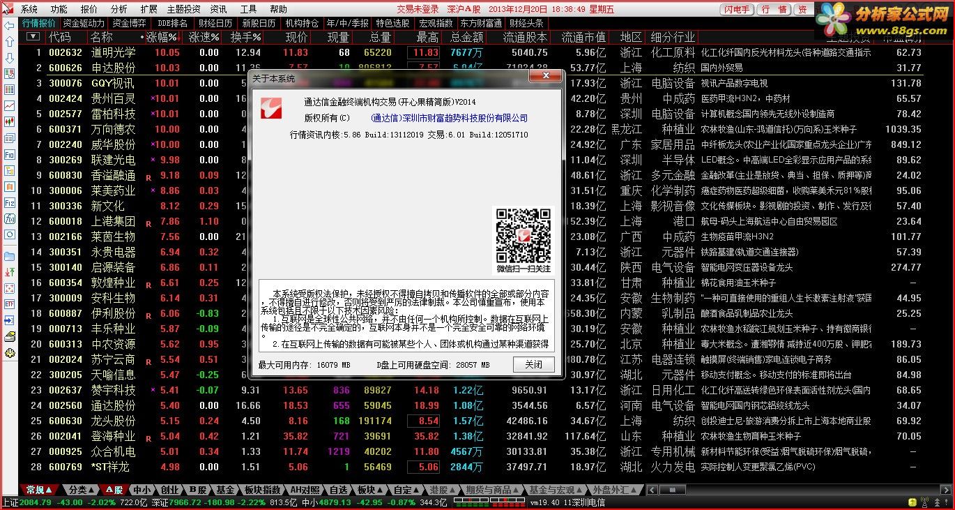
Task: Click the WeChat QR code image
Action: pos(524,235)
